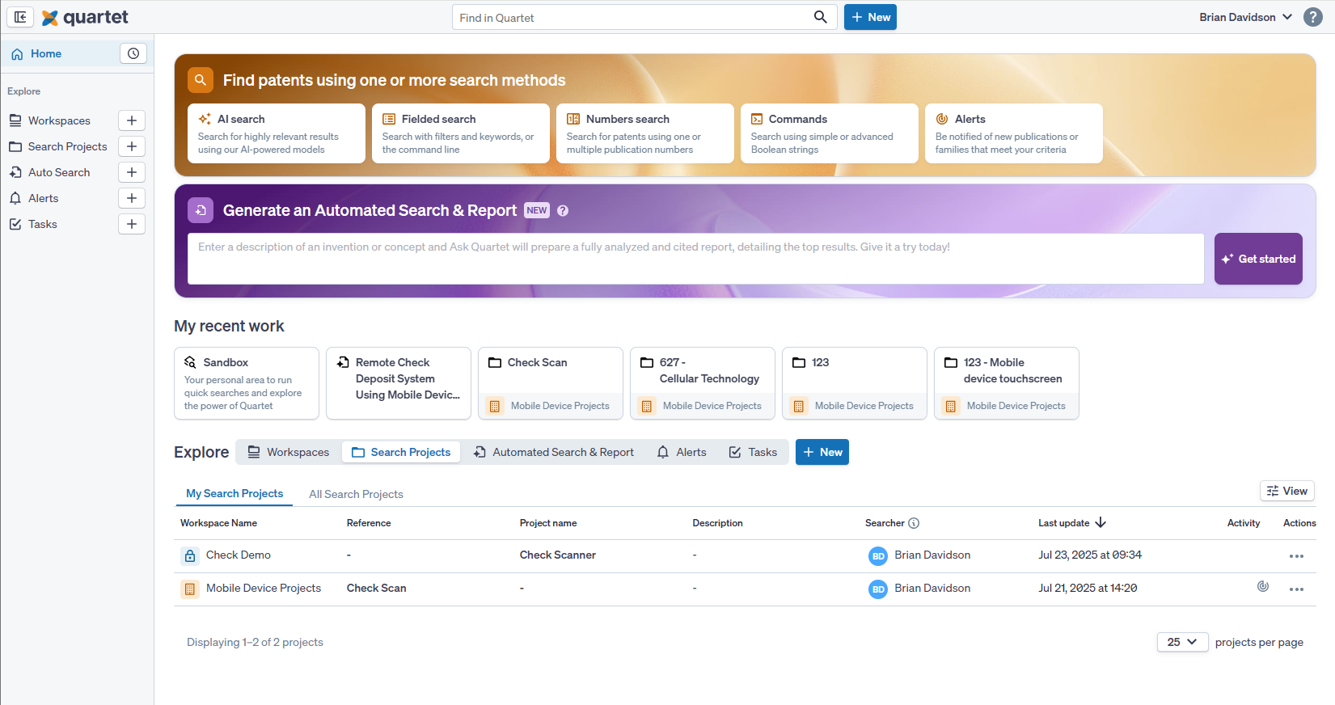Image resolution: width=1335 pixels, height=705 pixels.
Task: Click the Project name column header
Action: pyautogui.click(x=548, y=523)
